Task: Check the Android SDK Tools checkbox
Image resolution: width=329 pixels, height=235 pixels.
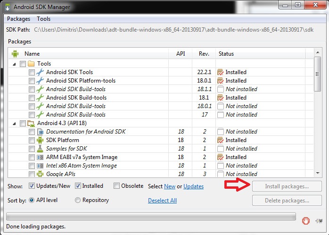Action: (32, 72)
